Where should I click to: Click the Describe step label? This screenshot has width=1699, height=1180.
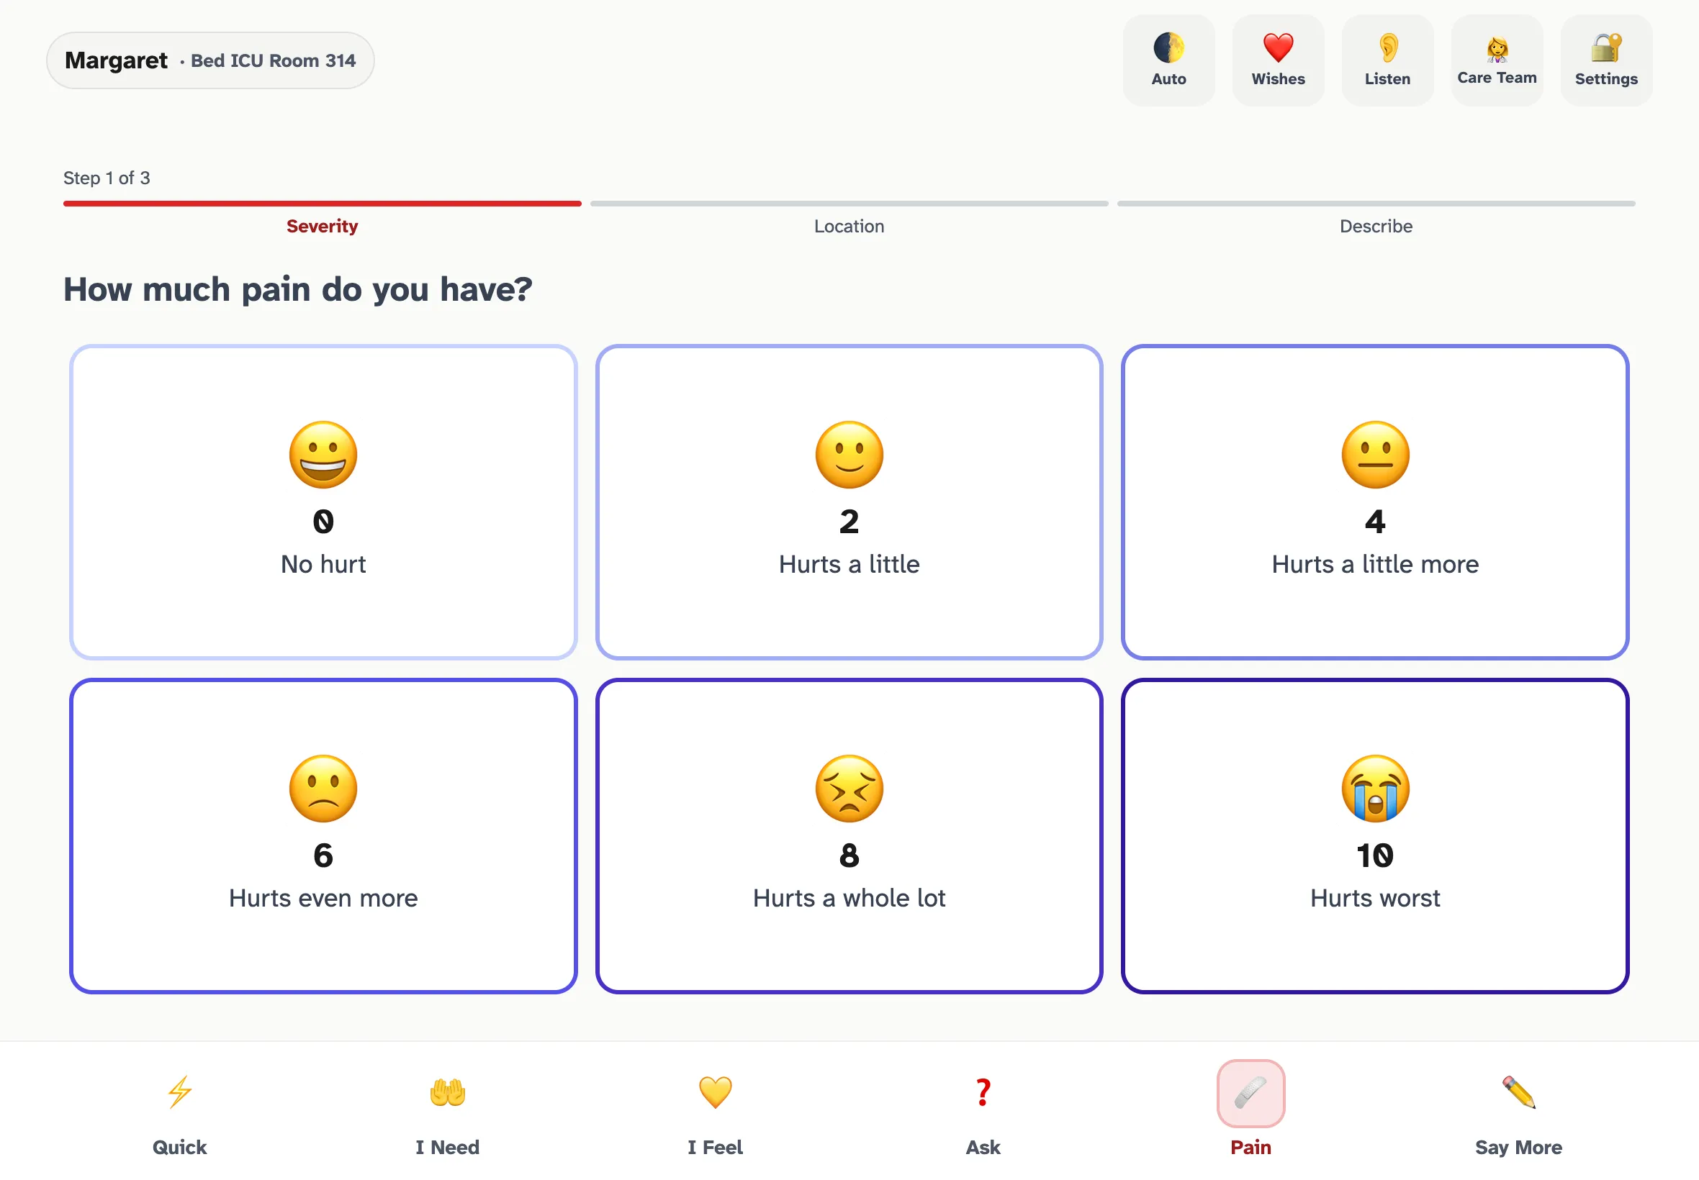point(1376,226)
